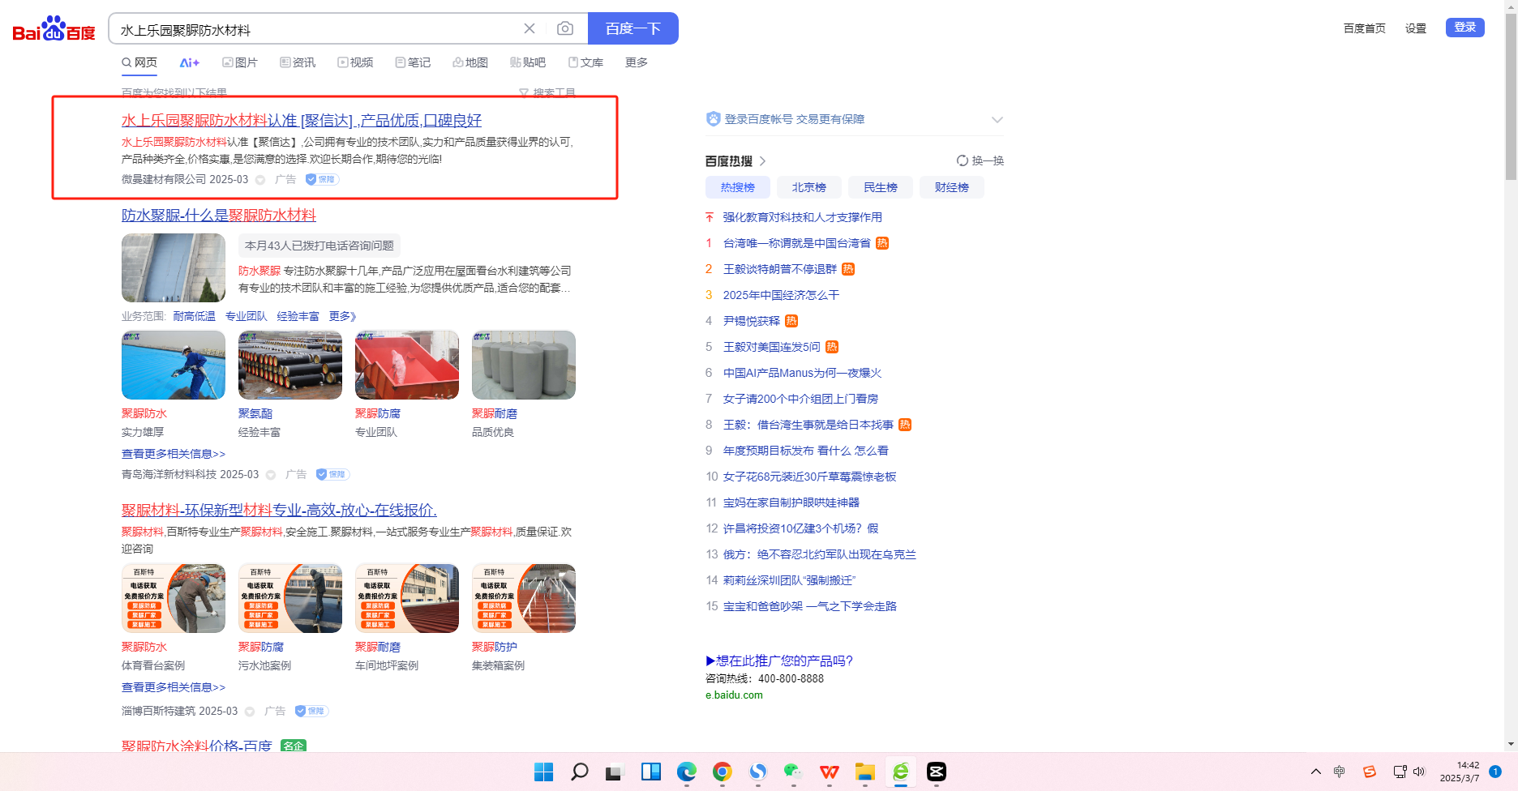Go to 百度首页
The image size is (1518, 791).
pos(1365,28)
